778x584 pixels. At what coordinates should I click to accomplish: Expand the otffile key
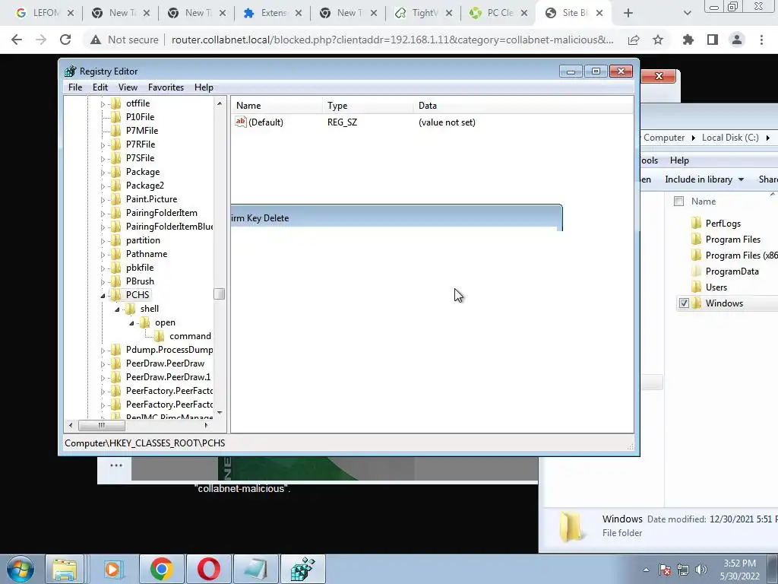103,103
